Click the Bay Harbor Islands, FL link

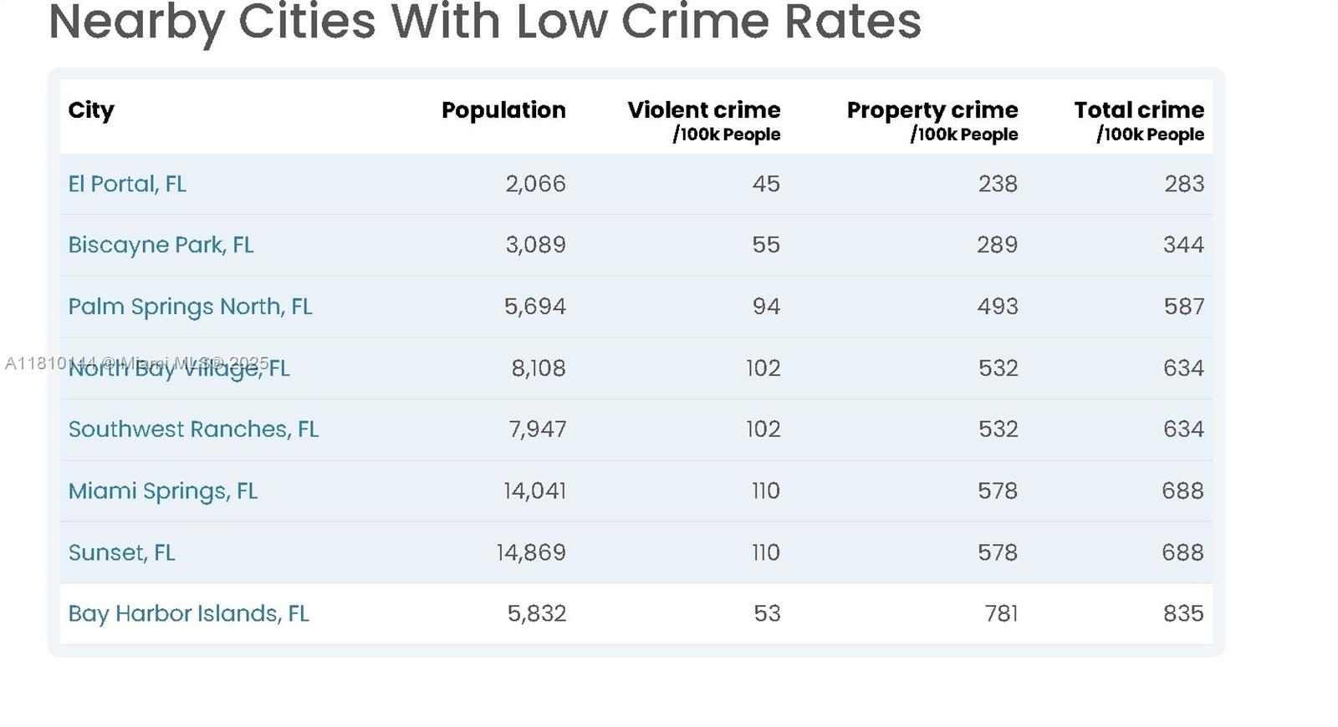pos(188,614)
